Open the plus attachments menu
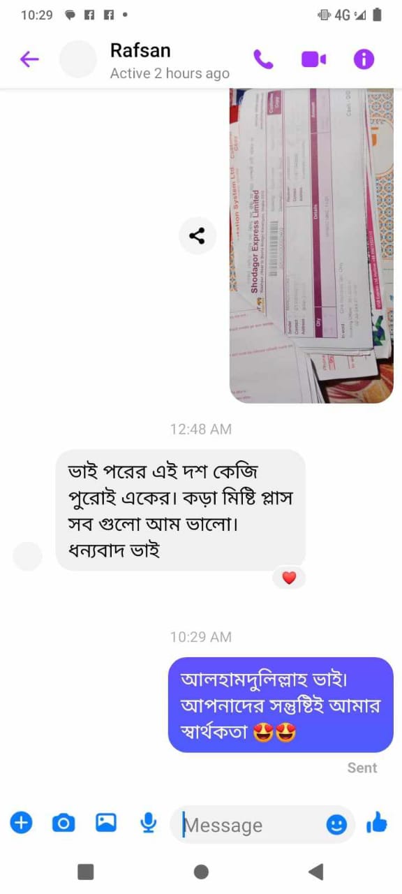Image resolution: width=402 pixels, height=894 pixels. point(21,823)
